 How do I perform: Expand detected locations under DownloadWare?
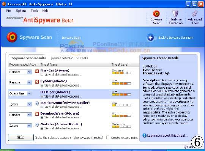(42, 118)
